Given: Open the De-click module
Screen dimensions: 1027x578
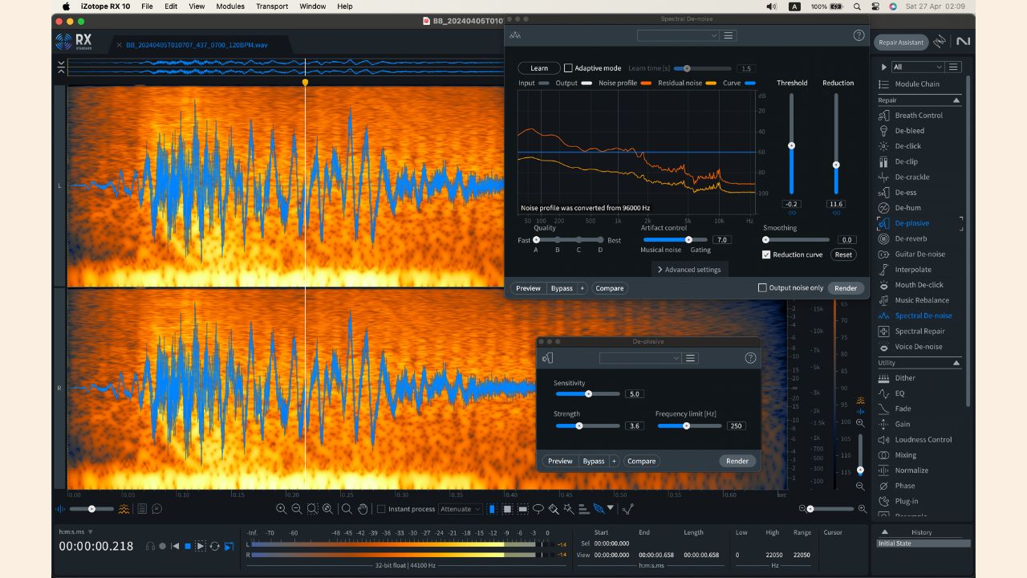Looking at the screenshot, I should point(907,146).
